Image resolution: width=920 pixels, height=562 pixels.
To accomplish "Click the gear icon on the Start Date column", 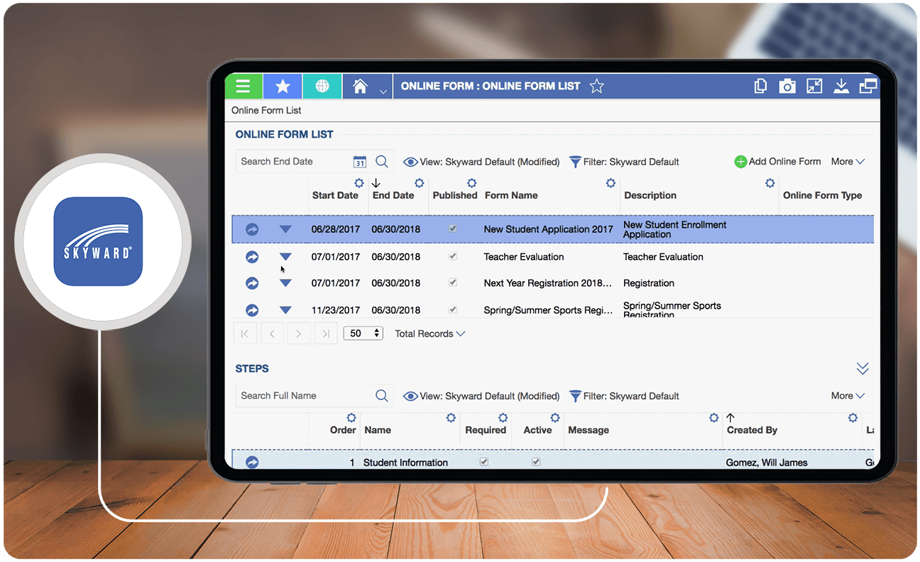I will click(358, 182).
